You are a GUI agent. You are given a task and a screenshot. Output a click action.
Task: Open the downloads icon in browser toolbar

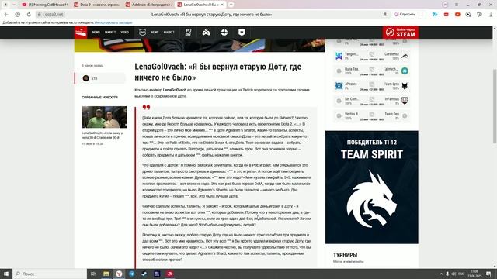491,15
